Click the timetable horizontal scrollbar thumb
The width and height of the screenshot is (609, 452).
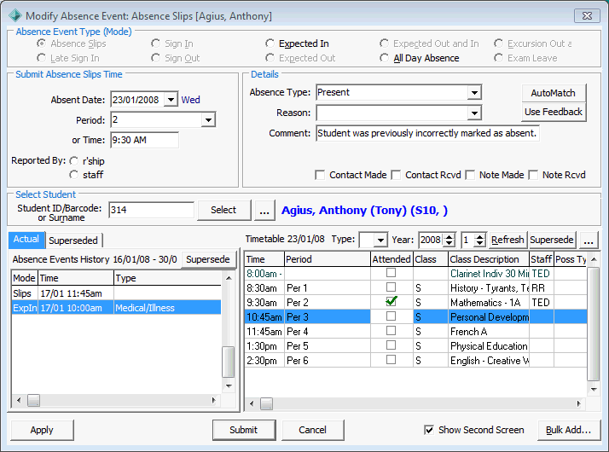point(266,404)
